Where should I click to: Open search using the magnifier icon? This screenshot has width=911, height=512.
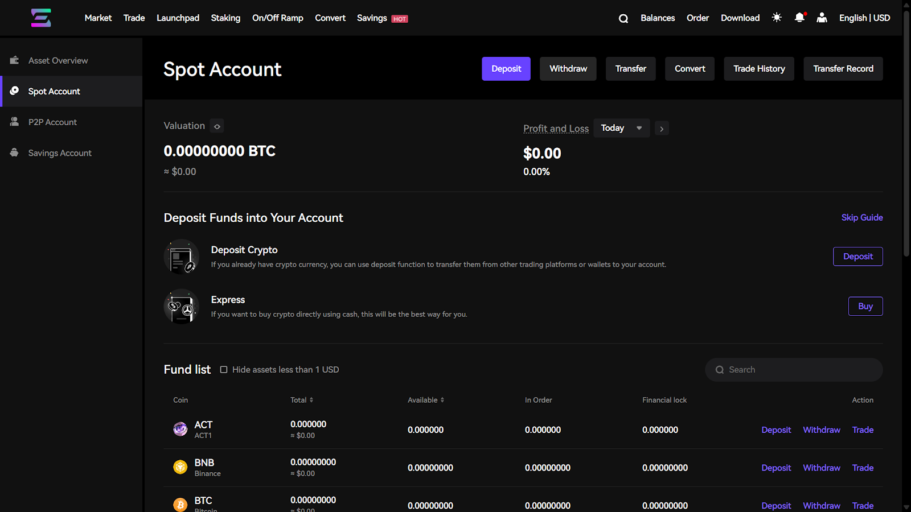[x=623, y=18]
